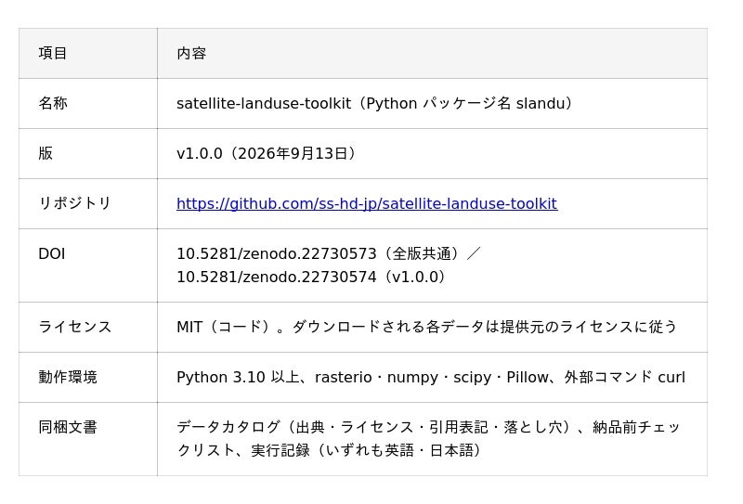Screen dimensions: 743x504
Task: Select the ライセンス row label
Action: (75, 327)
